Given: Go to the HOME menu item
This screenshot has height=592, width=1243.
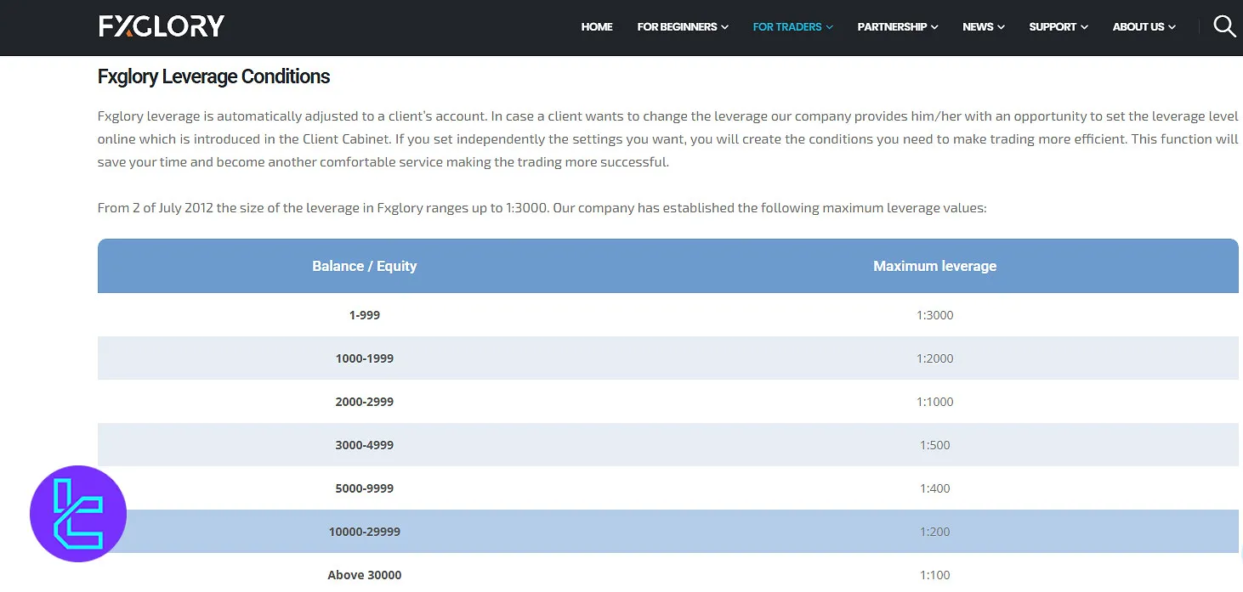Looking at the screenshot, I should pos(597,27).
